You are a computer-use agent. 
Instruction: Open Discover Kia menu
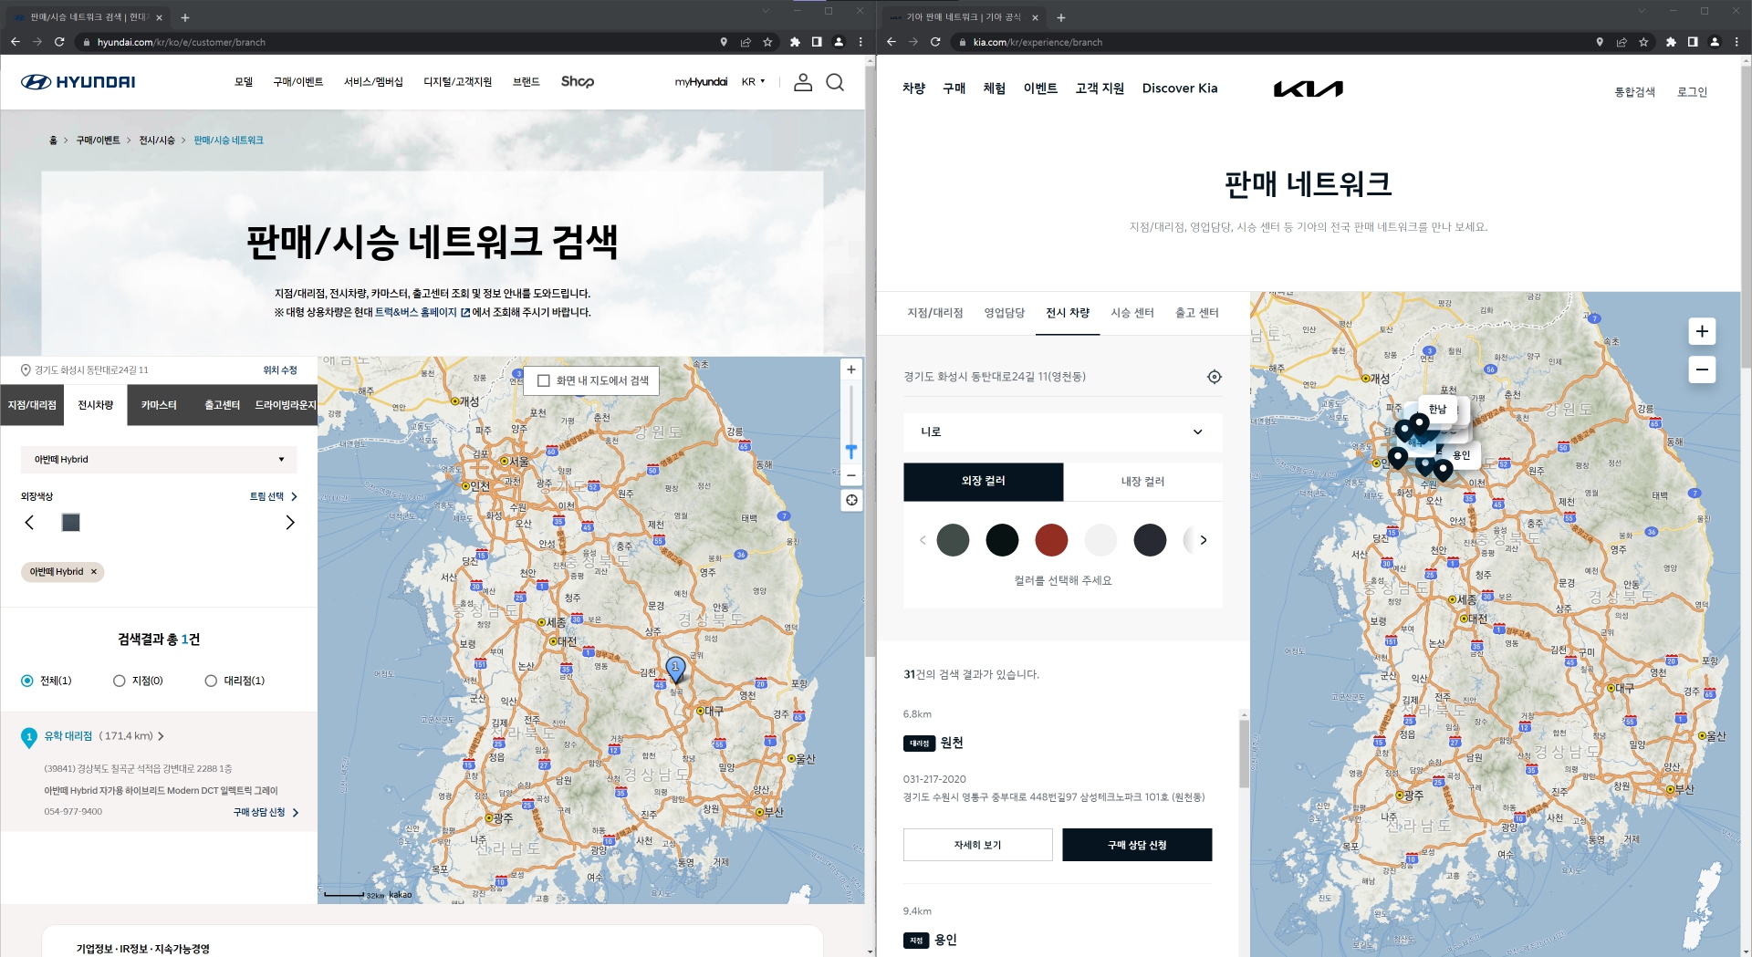pos(1180,88)
